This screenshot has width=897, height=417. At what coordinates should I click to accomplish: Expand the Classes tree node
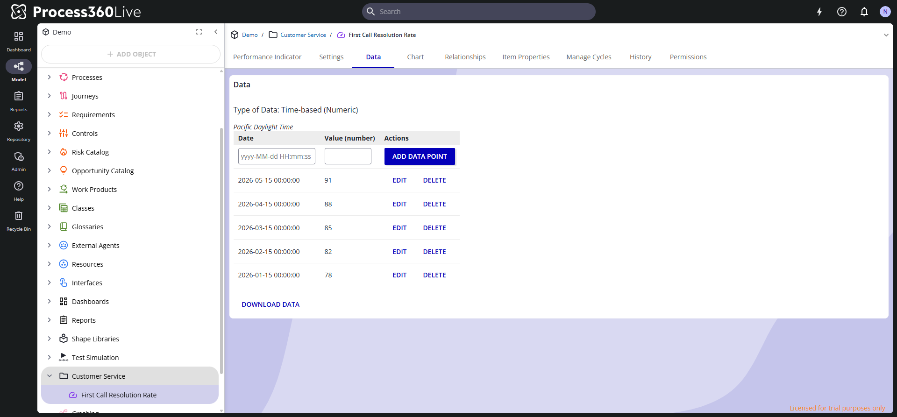click(50, 208)
